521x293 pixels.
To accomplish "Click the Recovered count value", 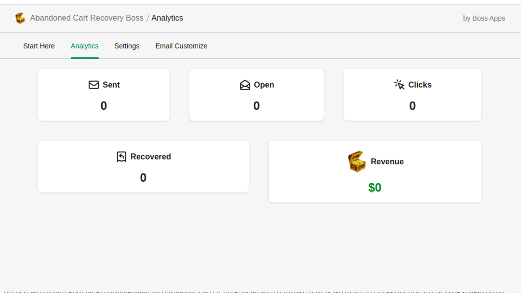I will 143,178.
